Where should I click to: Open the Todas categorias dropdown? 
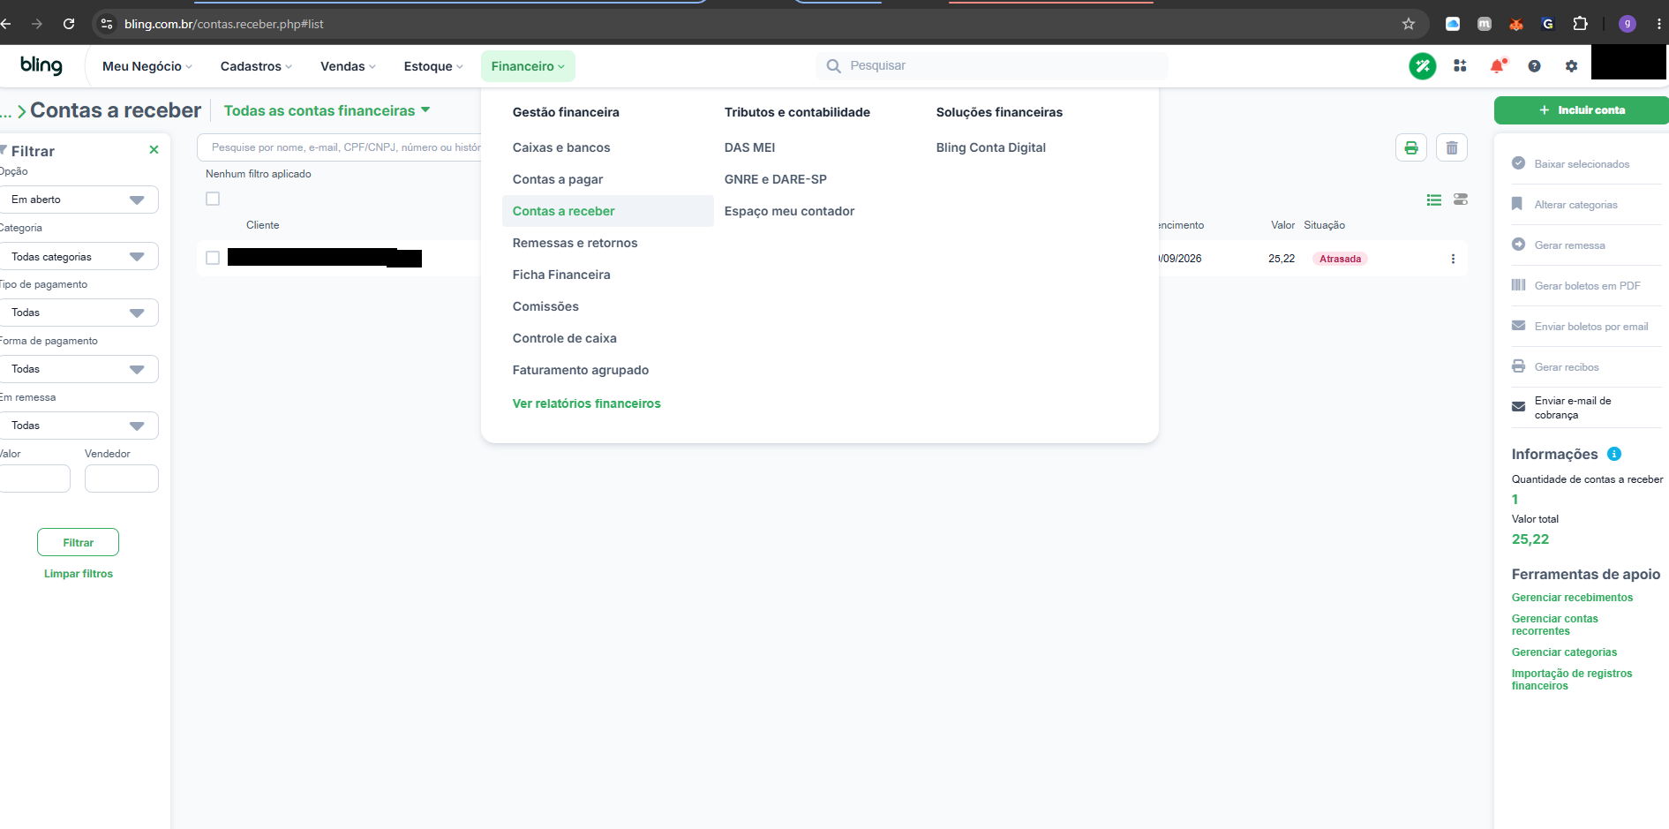(79, 256)
